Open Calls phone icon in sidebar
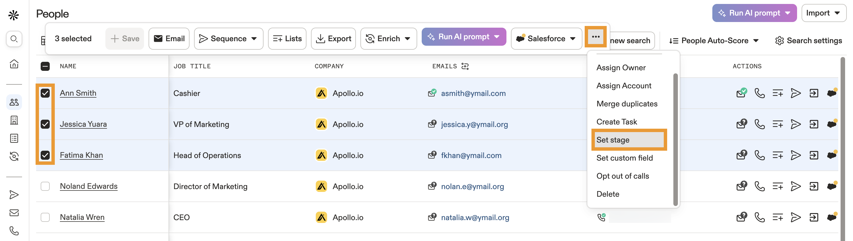The height and width of the screenshot is (241, 853). [14, 231]
